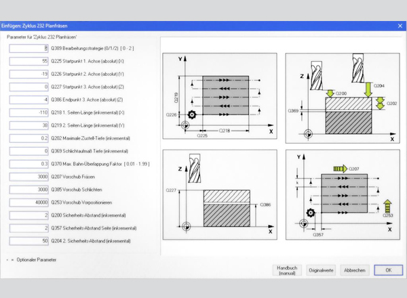The image size is (407, 298).
Task: Cancel the dialog with Abbrechen
Action: point(354,270)
